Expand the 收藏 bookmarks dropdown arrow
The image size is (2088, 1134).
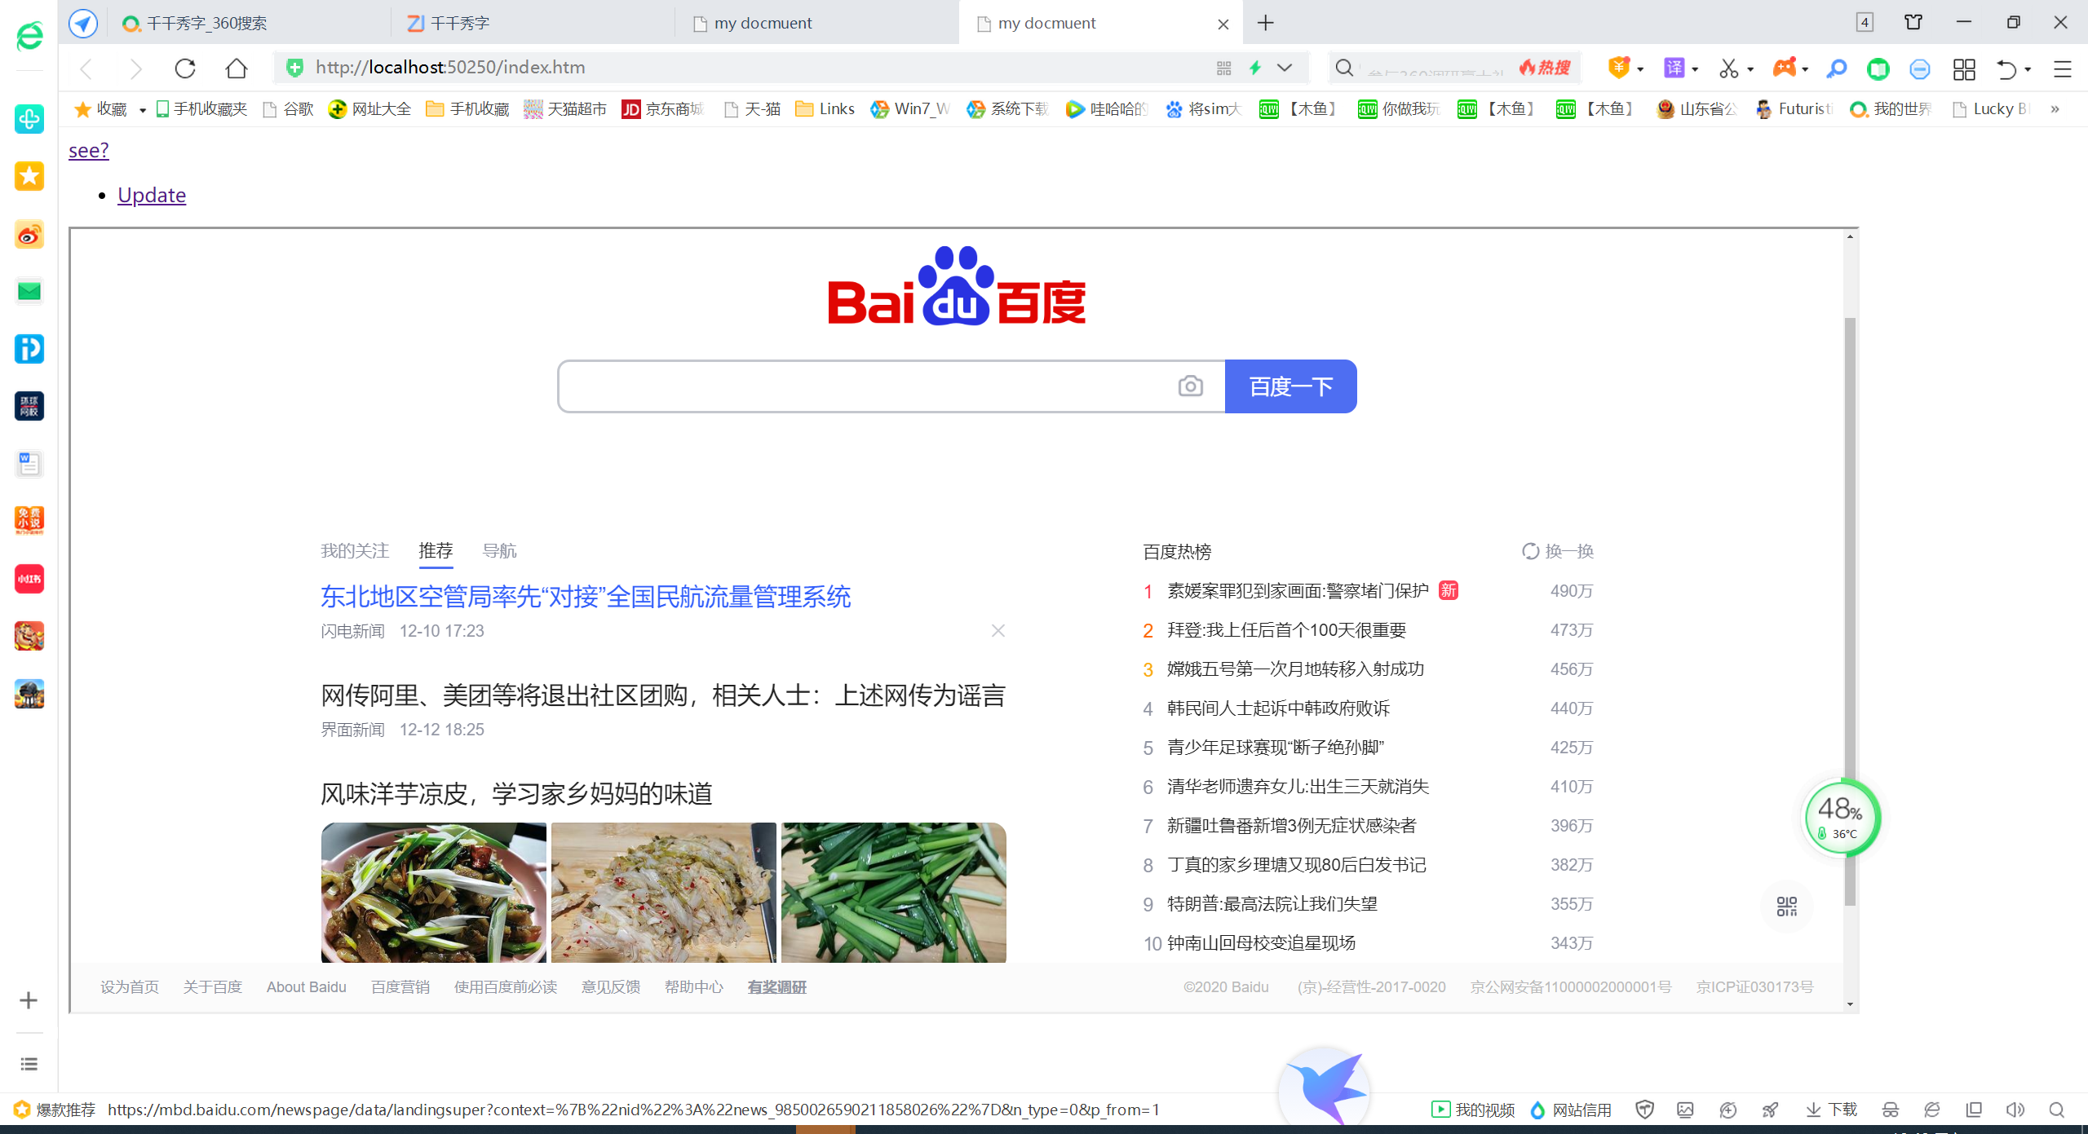(x=142, y=109)
